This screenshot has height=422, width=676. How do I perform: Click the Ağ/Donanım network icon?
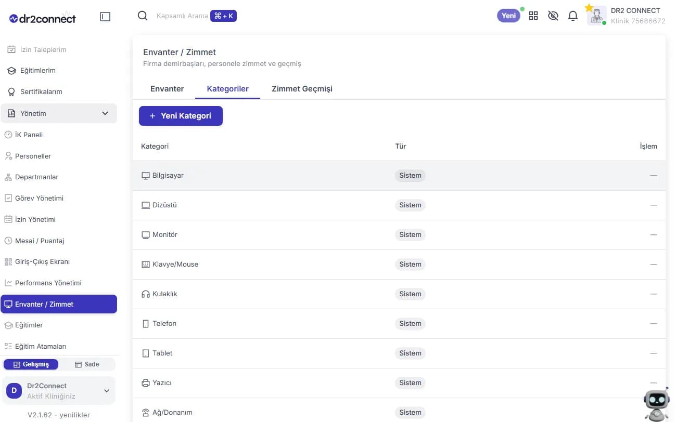pyautogui.click(x=146, y=413)
